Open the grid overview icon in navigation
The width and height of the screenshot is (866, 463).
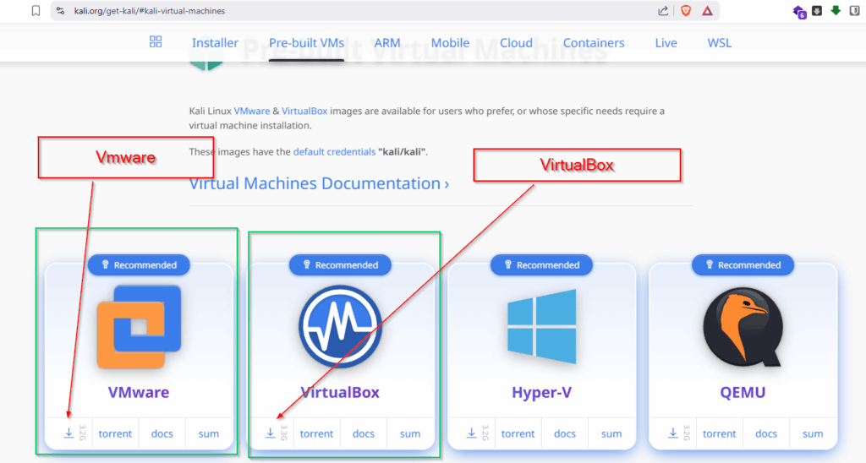[x=156, y=42]
